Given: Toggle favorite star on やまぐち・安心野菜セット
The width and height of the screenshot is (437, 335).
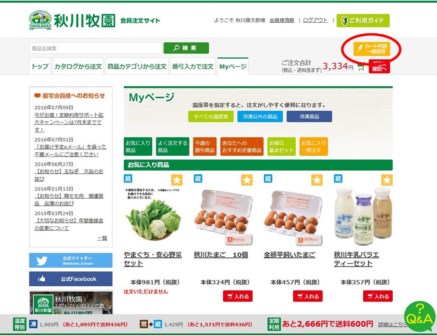Looking at the screenshot, I should pos(177,180).
